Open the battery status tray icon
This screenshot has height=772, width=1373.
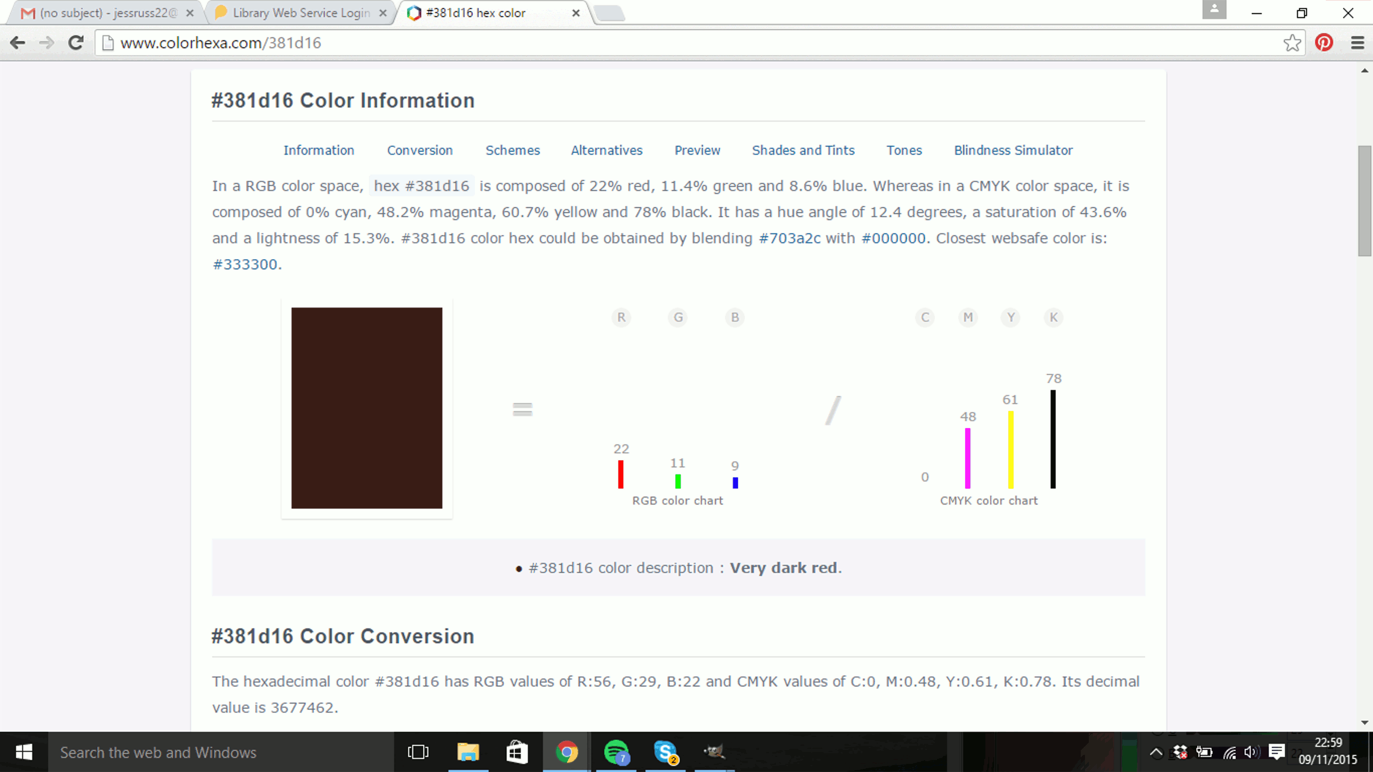(x=1204, y=752)
